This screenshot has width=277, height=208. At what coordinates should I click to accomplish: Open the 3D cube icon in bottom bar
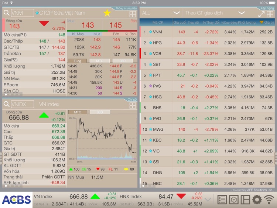[234, 200]
